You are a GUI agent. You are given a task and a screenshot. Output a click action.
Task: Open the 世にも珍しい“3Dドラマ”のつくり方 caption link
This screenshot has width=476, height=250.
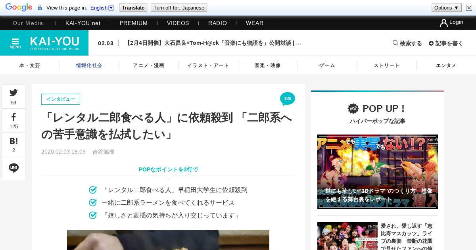[379, 195]
